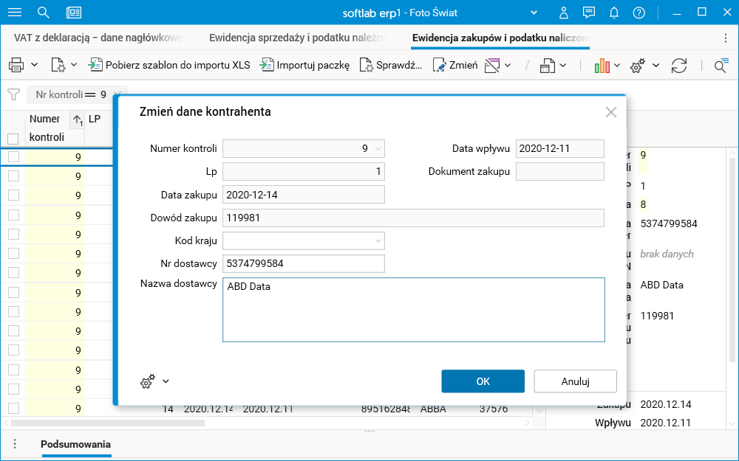
Task: Open the help question mark icon
Action: [x=639, y=13]
